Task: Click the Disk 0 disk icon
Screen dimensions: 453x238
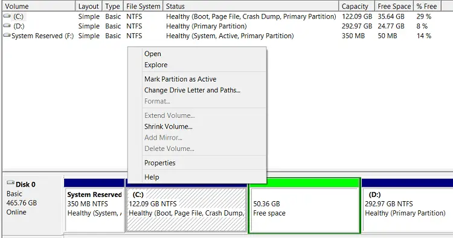Action: coord(11,182)
